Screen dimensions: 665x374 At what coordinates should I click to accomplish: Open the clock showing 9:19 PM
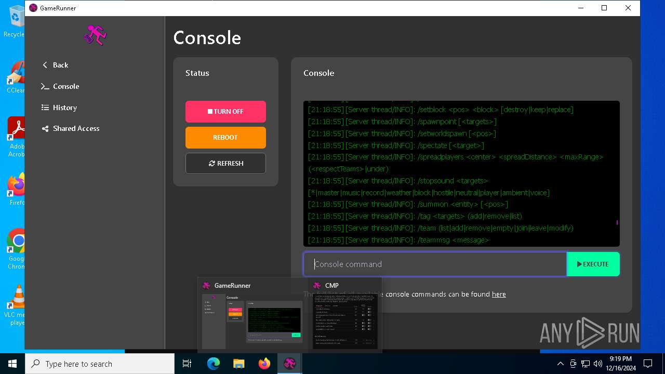point(621,364)
